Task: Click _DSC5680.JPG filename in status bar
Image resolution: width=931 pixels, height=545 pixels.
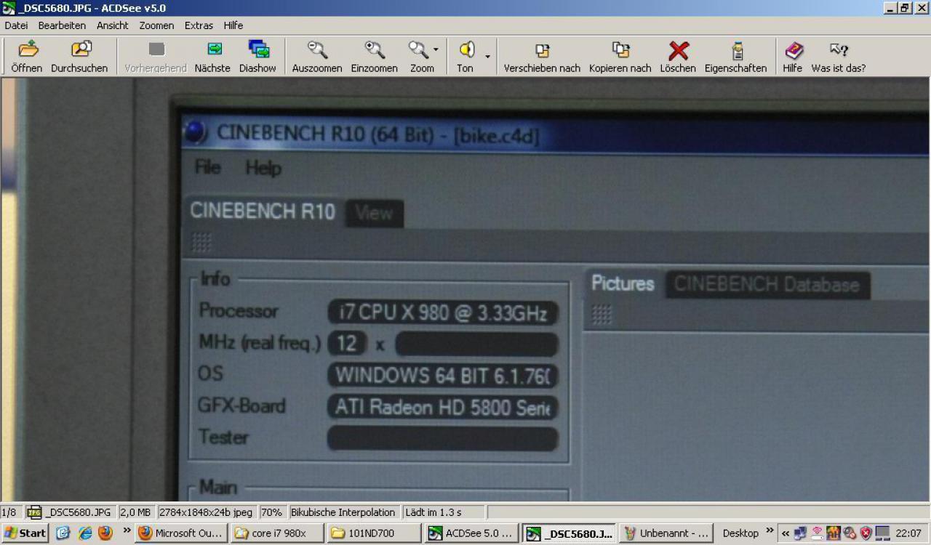Action: coord(70,512)
